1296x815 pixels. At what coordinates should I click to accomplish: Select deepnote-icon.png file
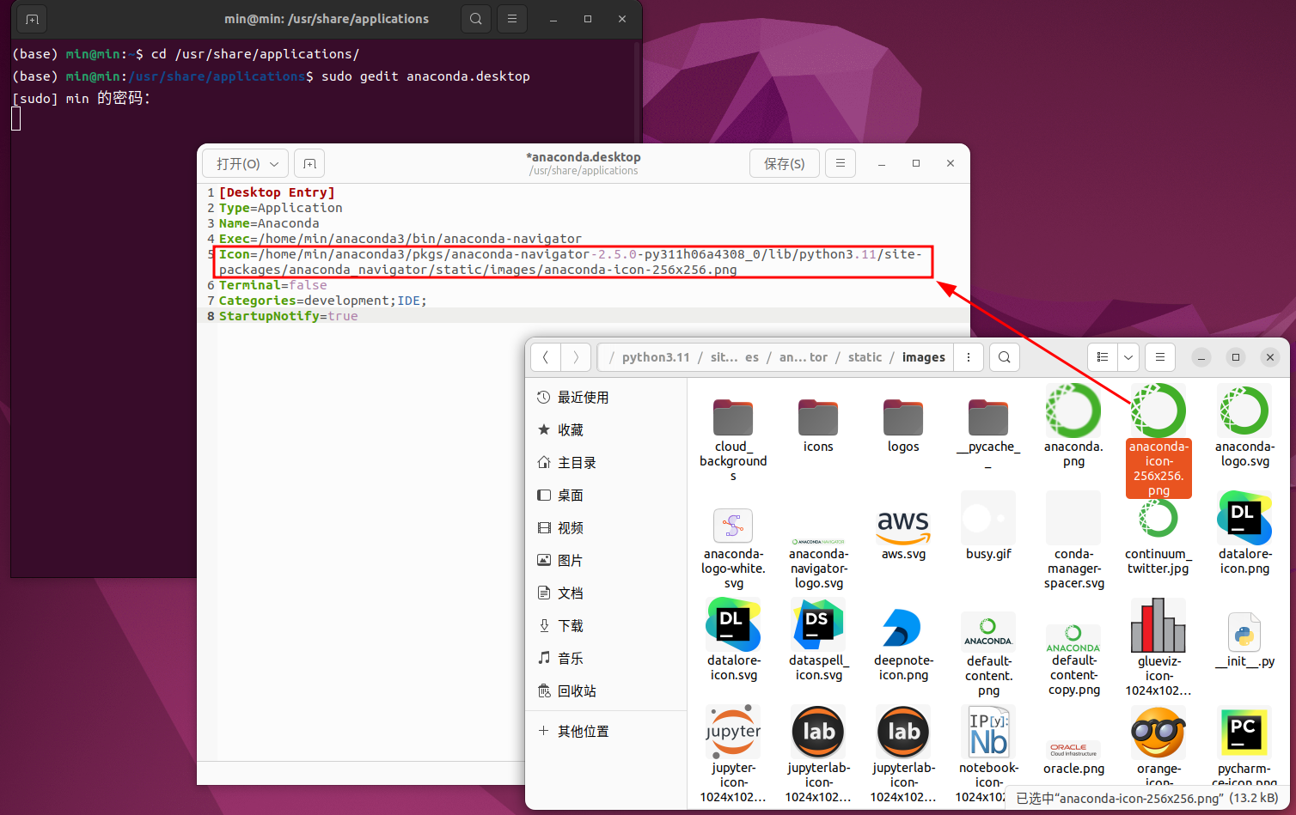tap(903, 644)
